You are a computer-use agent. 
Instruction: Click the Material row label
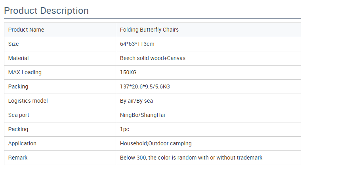point(18,58)
